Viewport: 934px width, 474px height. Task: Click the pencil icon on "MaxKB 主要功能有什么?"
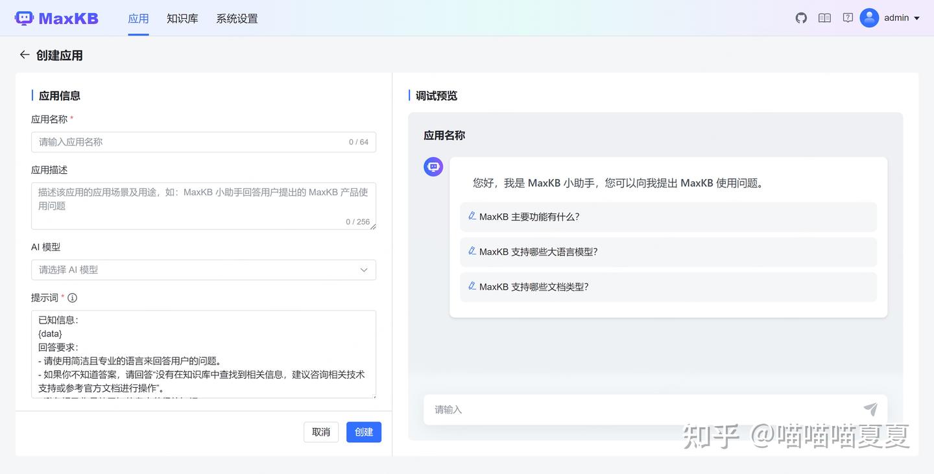(x=472, y=216)
